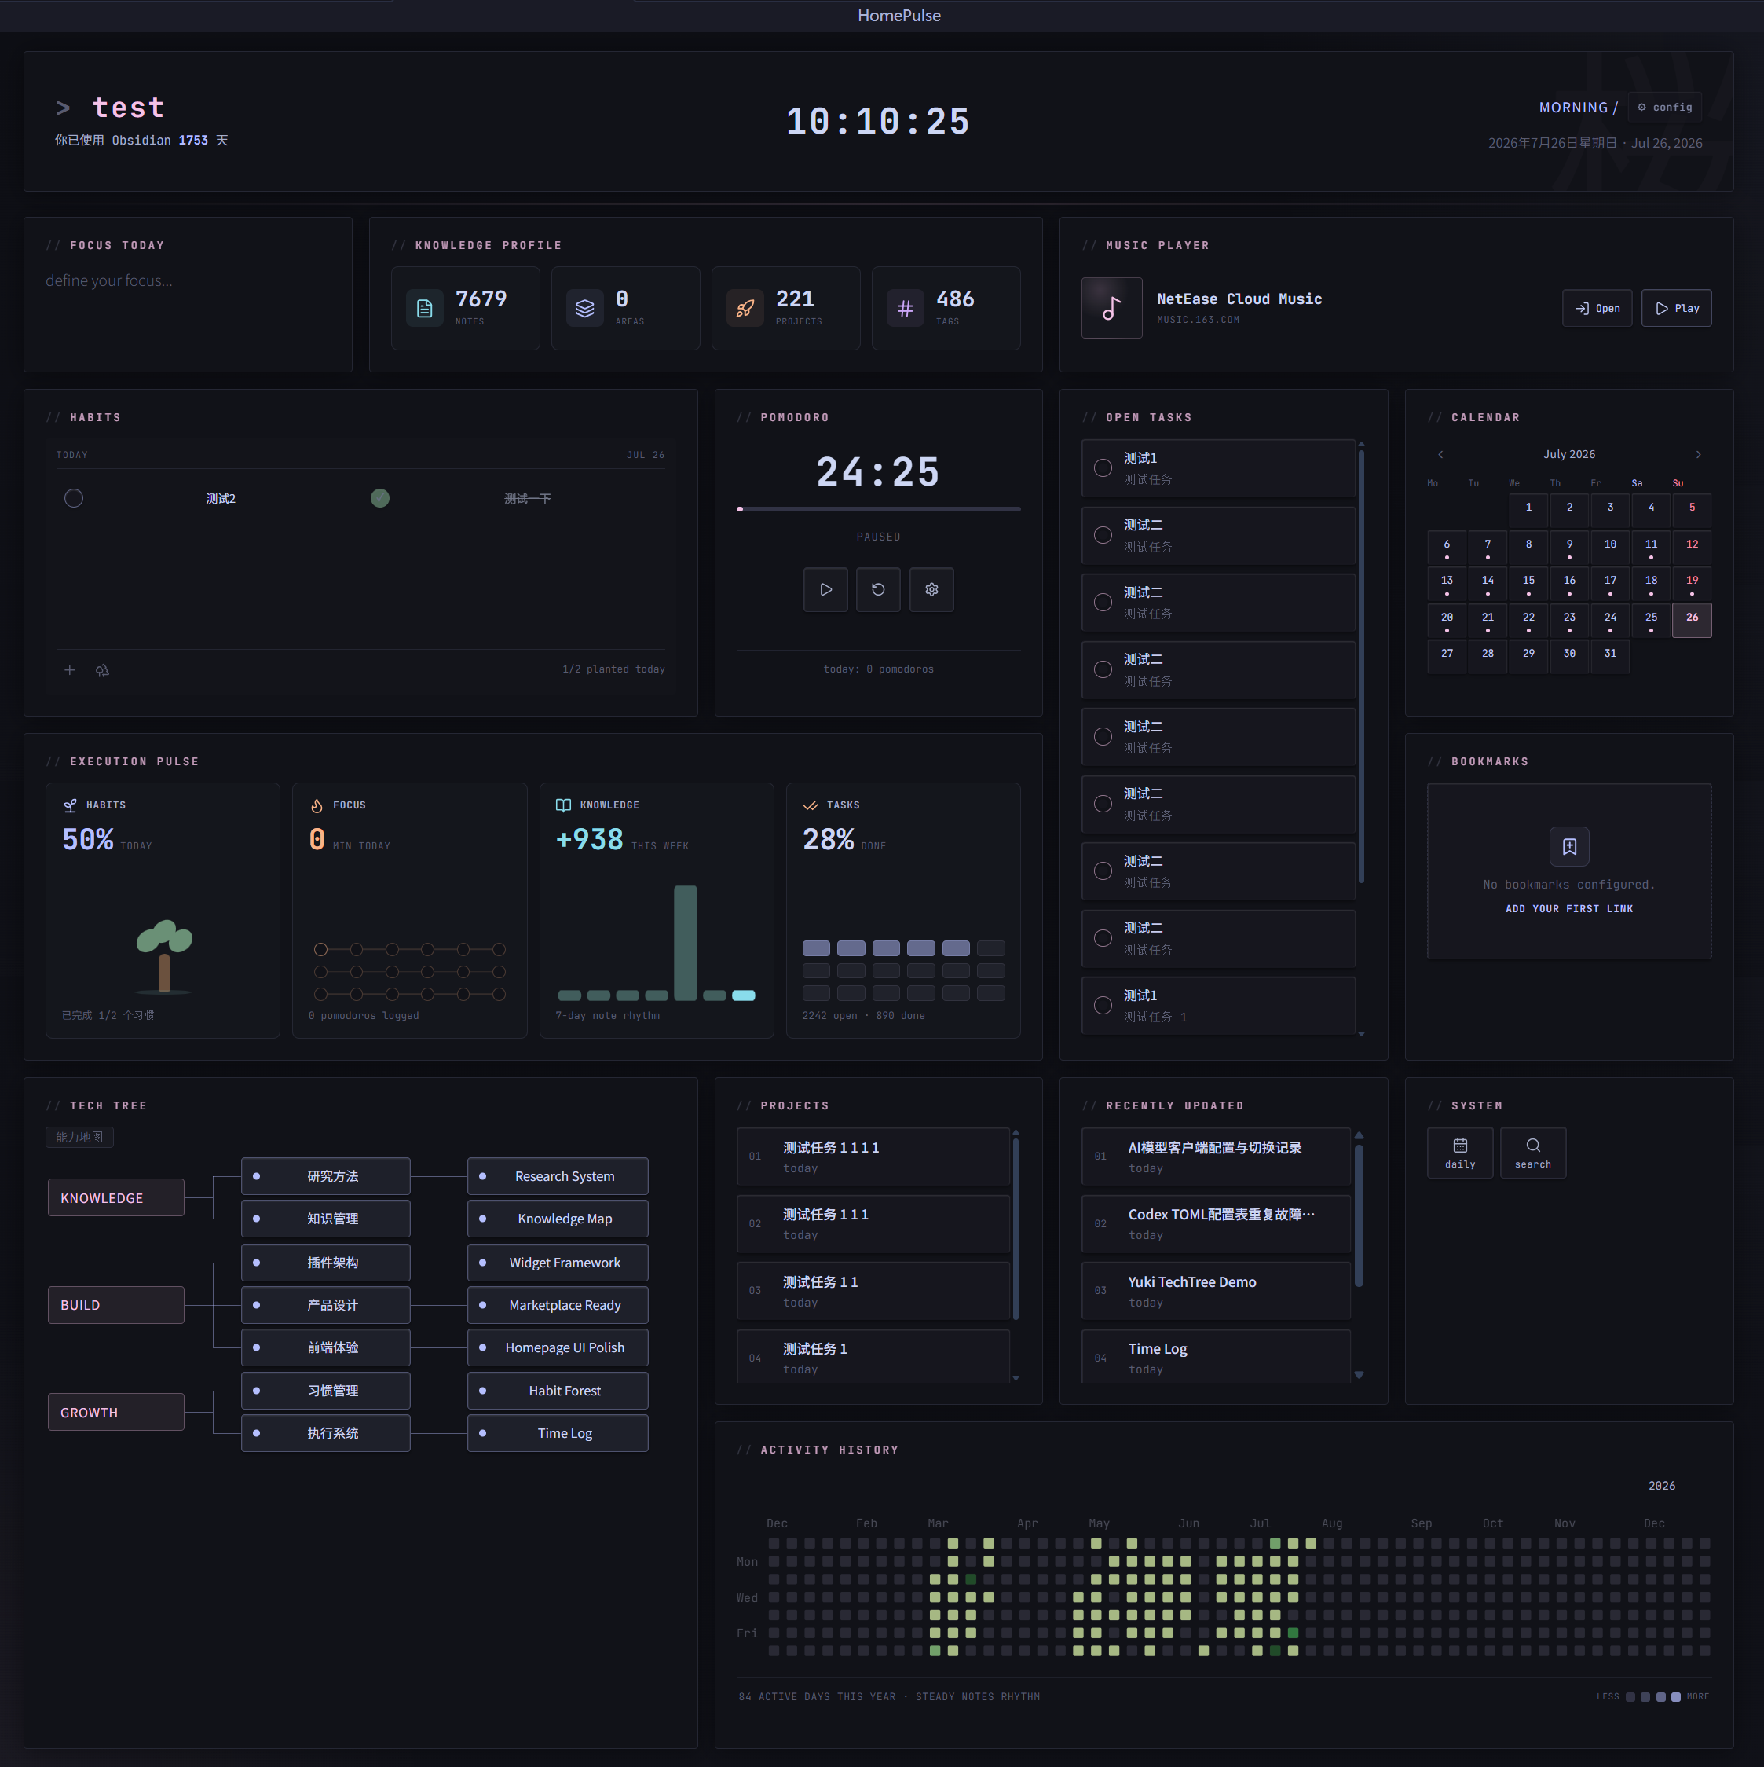Open the Yuki TechTree Demo note
Viewport: 1764px width, 1767px height.
coord(1217,1292)
